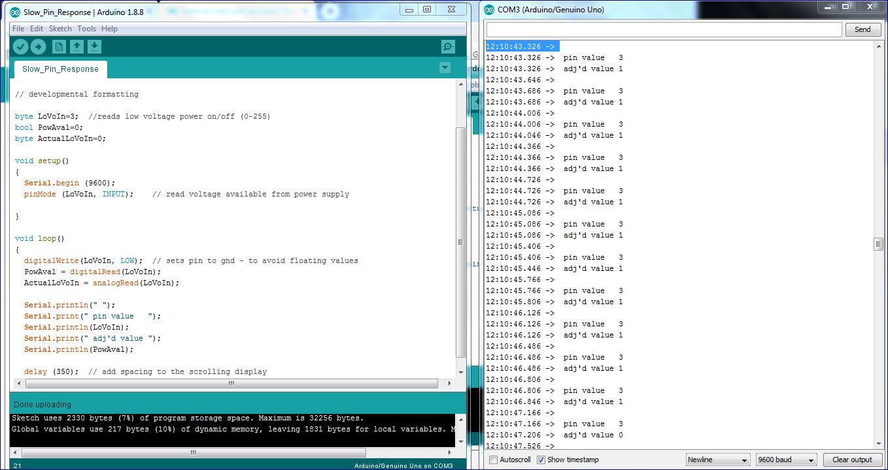Create a new sketch with the New icon
The width and height of the screenshot is (888, 470).
coord(58,46)
